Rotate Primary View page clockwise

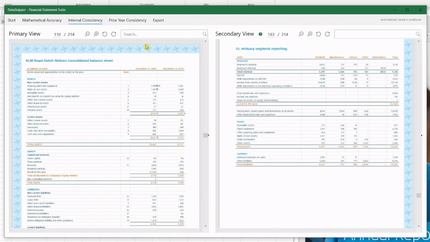coord(113,34)
